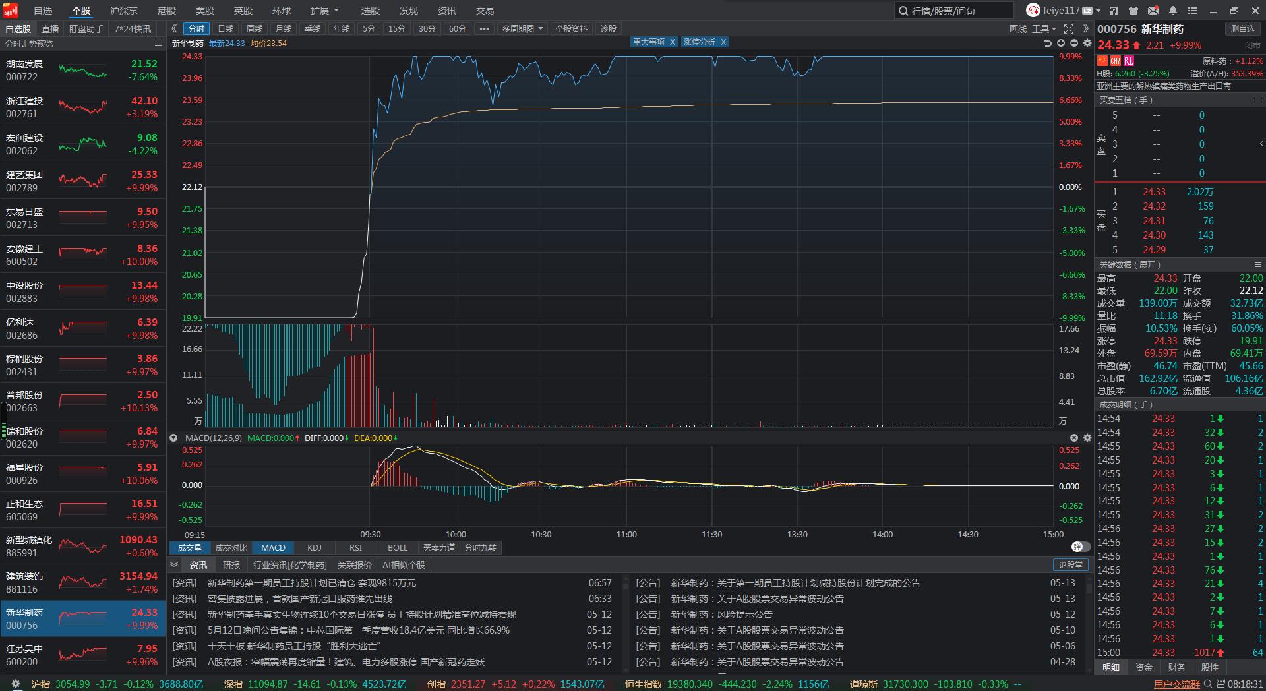
Task: Open the 研报 tab in news panel
Action: pyautogui.click(x=231, y=565)
